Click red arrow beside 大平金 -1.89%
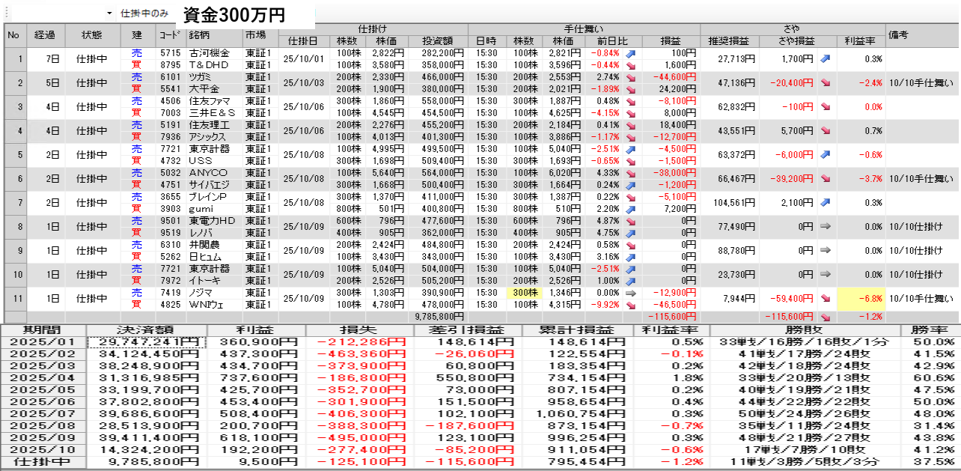The image size is (961, 471). [x=629, y=89]
